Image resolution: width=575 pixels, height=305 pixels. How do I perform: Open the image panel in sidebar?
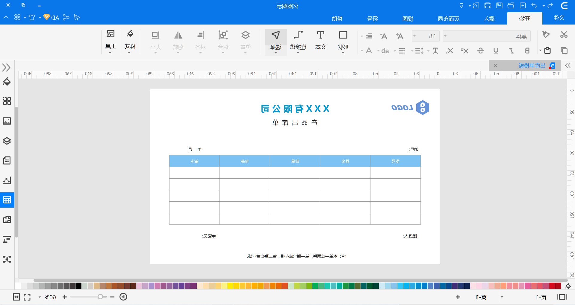[x=7, y=121]
